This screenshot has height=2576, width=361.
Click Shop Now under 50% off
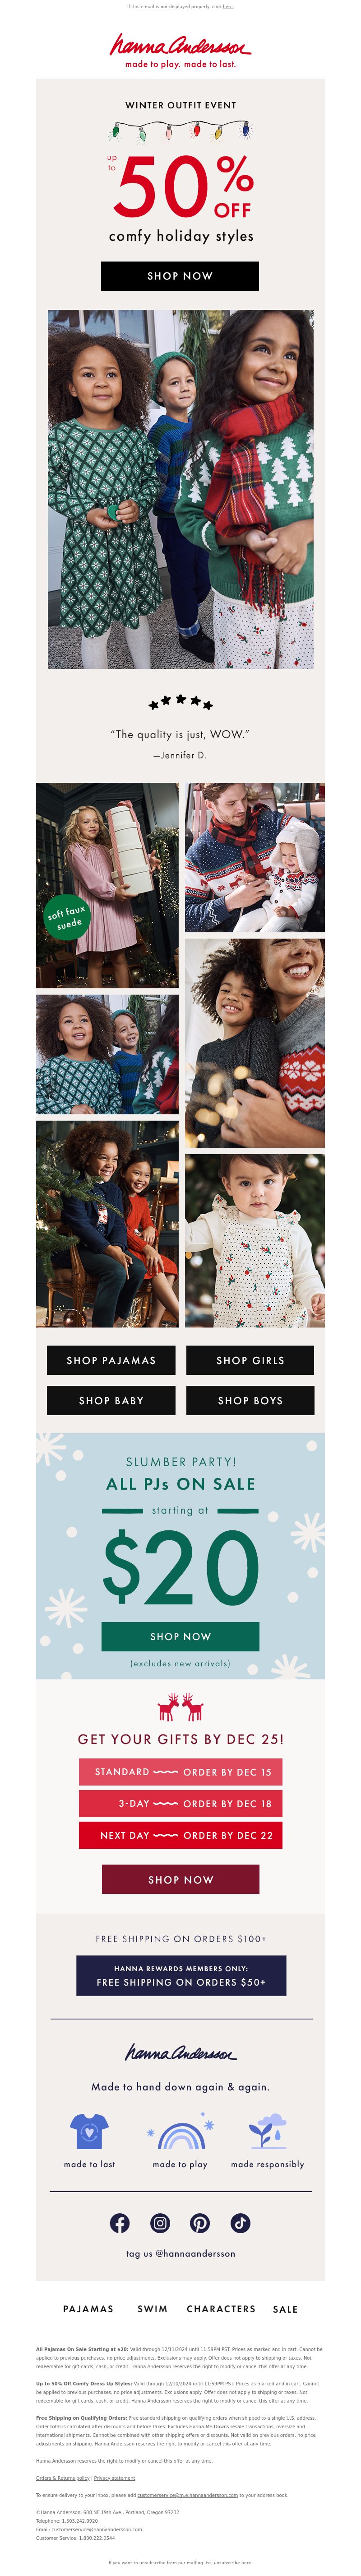[180, 276]
